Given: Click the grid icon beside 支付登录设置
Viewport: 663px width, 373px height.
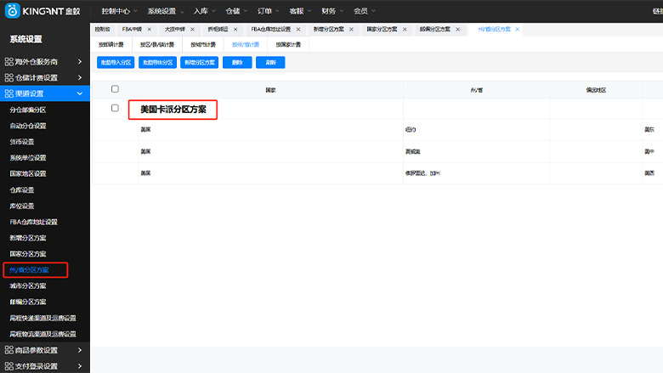Looking at the screenshot, I should pos(8,366).
